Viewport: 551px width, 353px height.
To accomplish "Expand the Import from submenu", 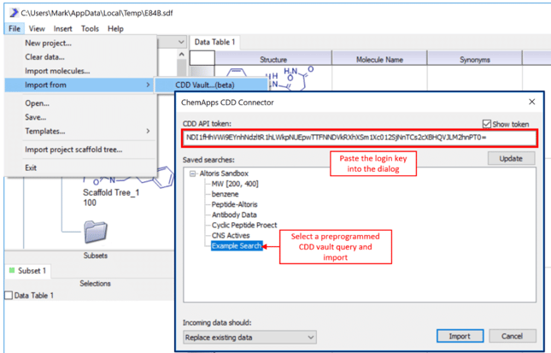I will pyautogui.click(x=79, y=85).
